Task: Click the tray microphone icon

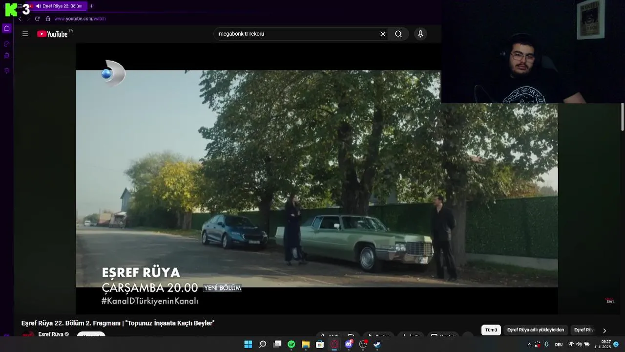Action: (546, 345)
